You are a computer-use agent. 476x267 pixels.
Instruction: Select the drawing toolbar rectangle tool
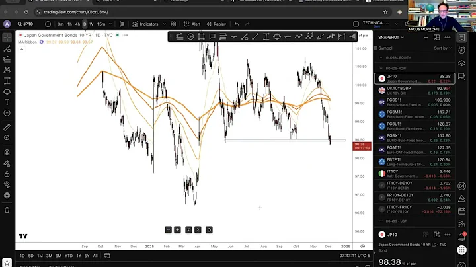coord(201,37)
